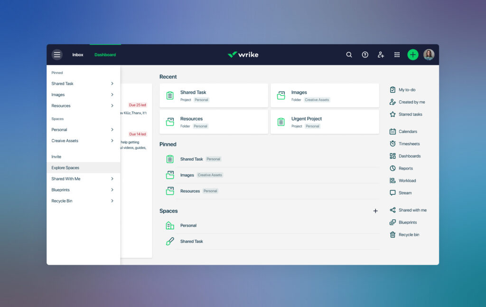Open Shared Task in Spaces list

pyautogui.click(x=192, y=241)
